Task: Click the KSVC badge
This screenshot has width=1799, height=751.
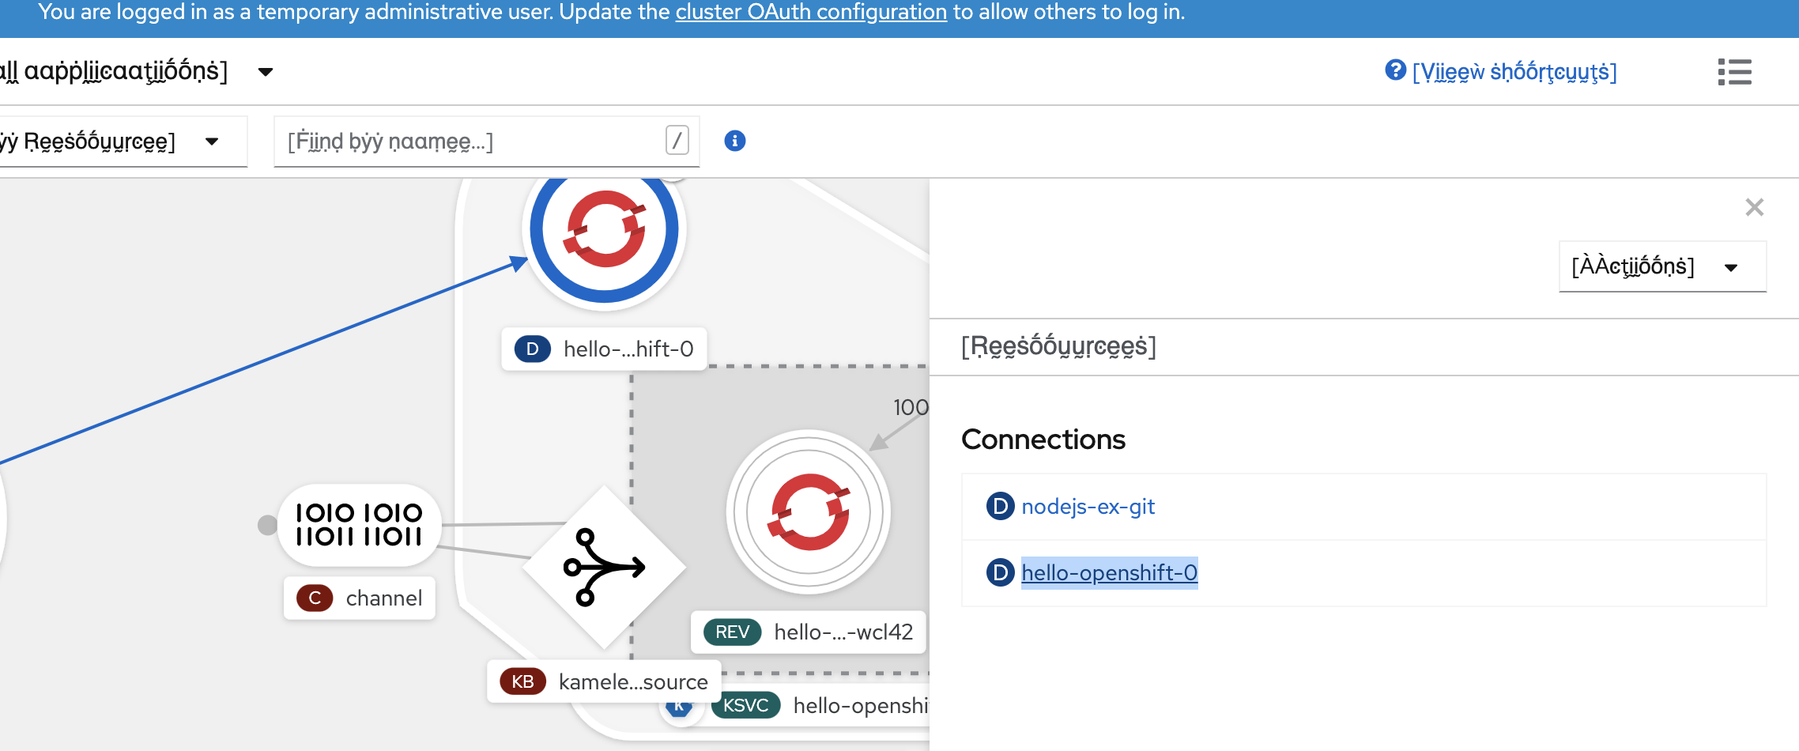Action: click(745, 705)
